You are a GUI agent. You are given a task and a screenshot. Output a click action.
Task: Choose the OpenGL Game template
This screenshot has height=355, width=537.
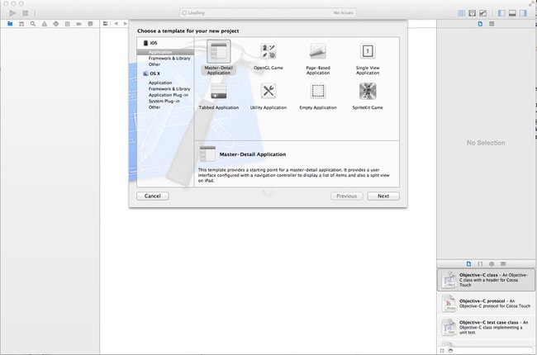tap(268, 56)
